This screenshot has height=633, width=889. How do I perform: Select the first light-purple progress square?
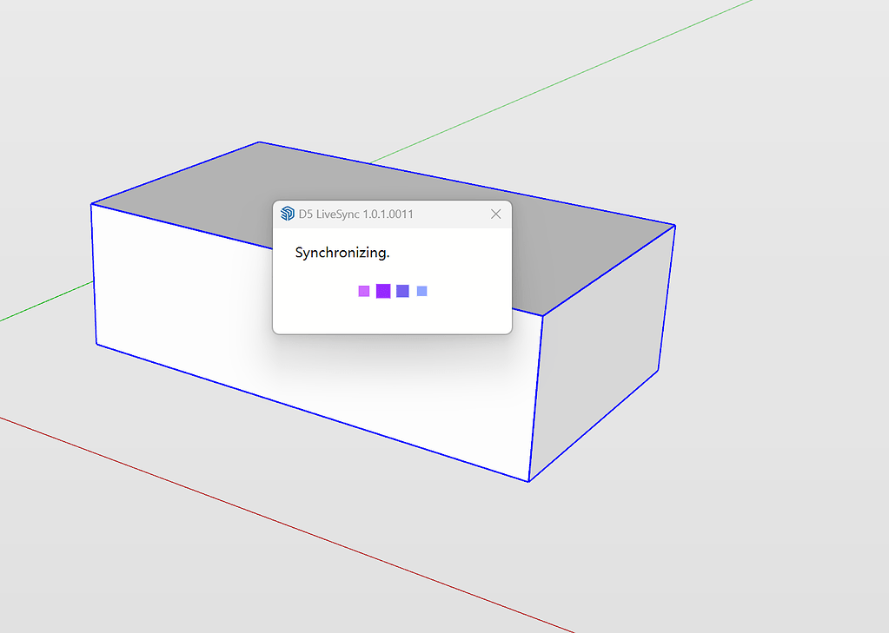pyautogui.click(x=364, y=291)
